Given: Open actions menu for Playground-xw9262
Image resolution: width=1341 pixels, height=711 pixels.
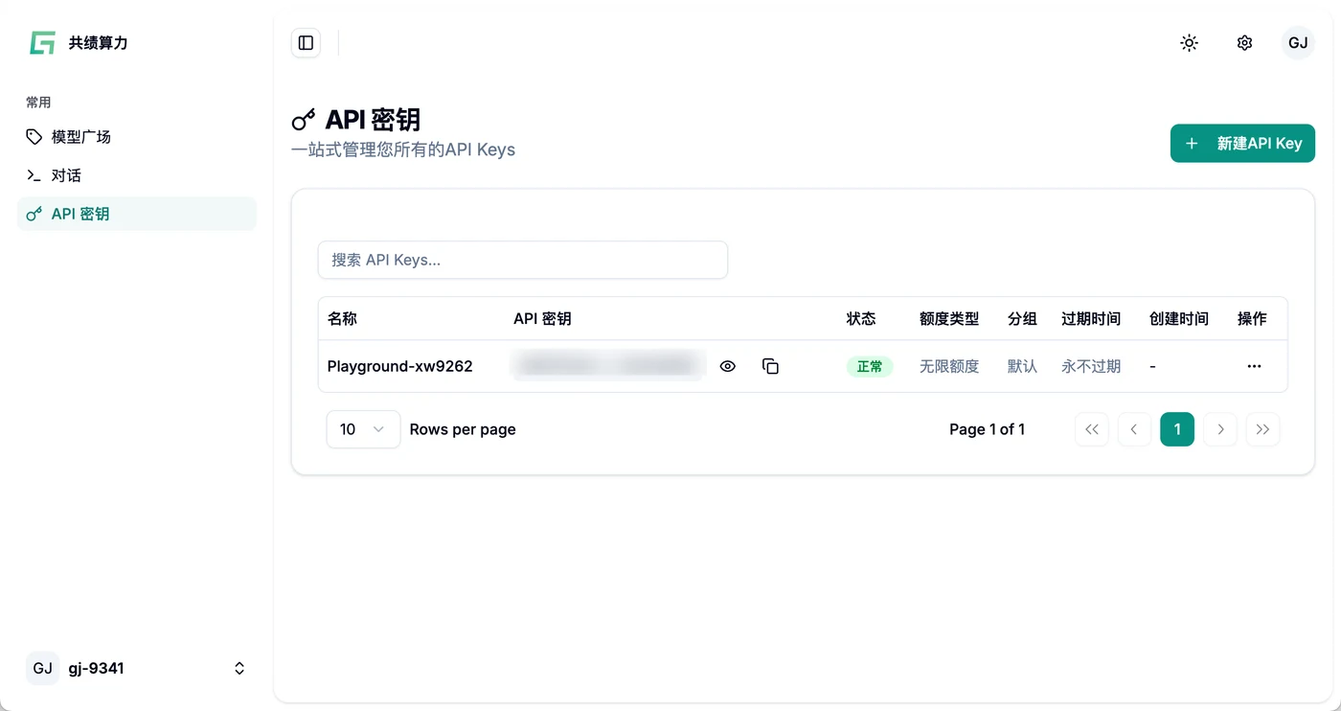Looking at the screenshot, I should coord(1254,366).
